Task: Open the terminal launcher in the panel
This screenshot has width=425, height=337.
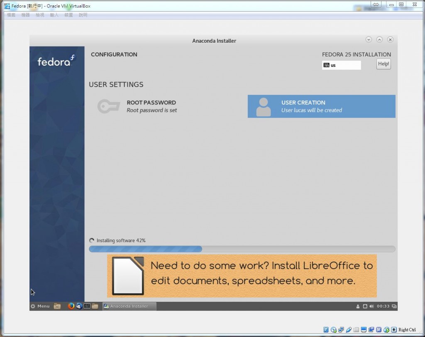Action: tap(87, 306)
